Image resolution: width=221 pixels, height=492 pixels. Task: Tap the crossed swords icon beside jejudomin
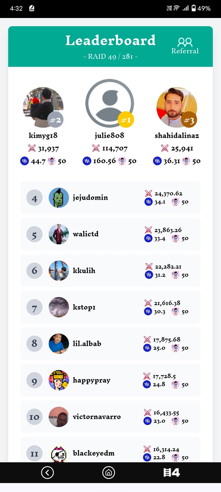[148, 193]
